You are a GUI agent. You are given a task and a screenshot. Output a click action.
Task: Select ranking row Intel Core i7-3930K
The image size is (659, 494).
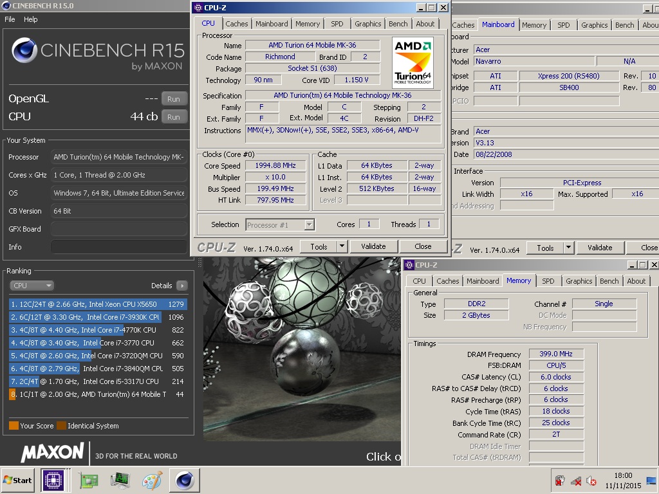click(98, 317)
